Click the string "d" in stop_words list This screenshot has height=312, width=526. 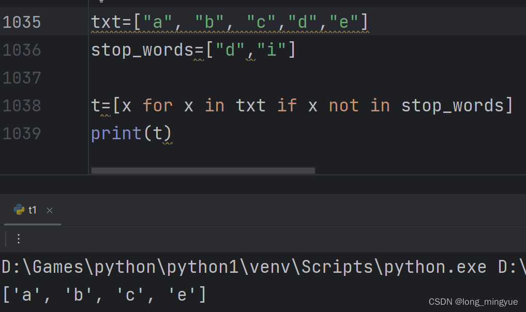(x=230, y=50)
